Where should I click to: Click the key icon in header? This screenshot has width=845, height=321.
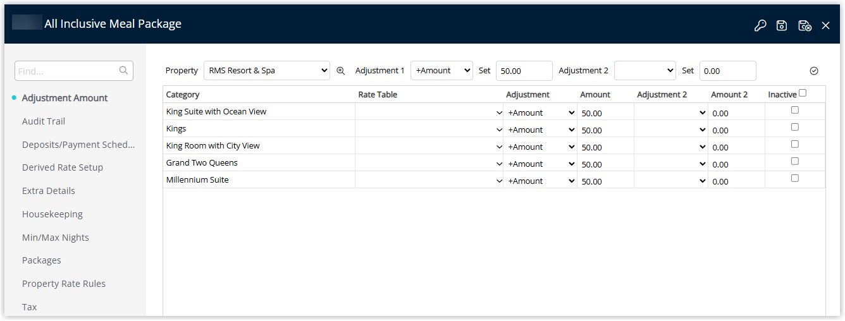click(x=760, y=25)
